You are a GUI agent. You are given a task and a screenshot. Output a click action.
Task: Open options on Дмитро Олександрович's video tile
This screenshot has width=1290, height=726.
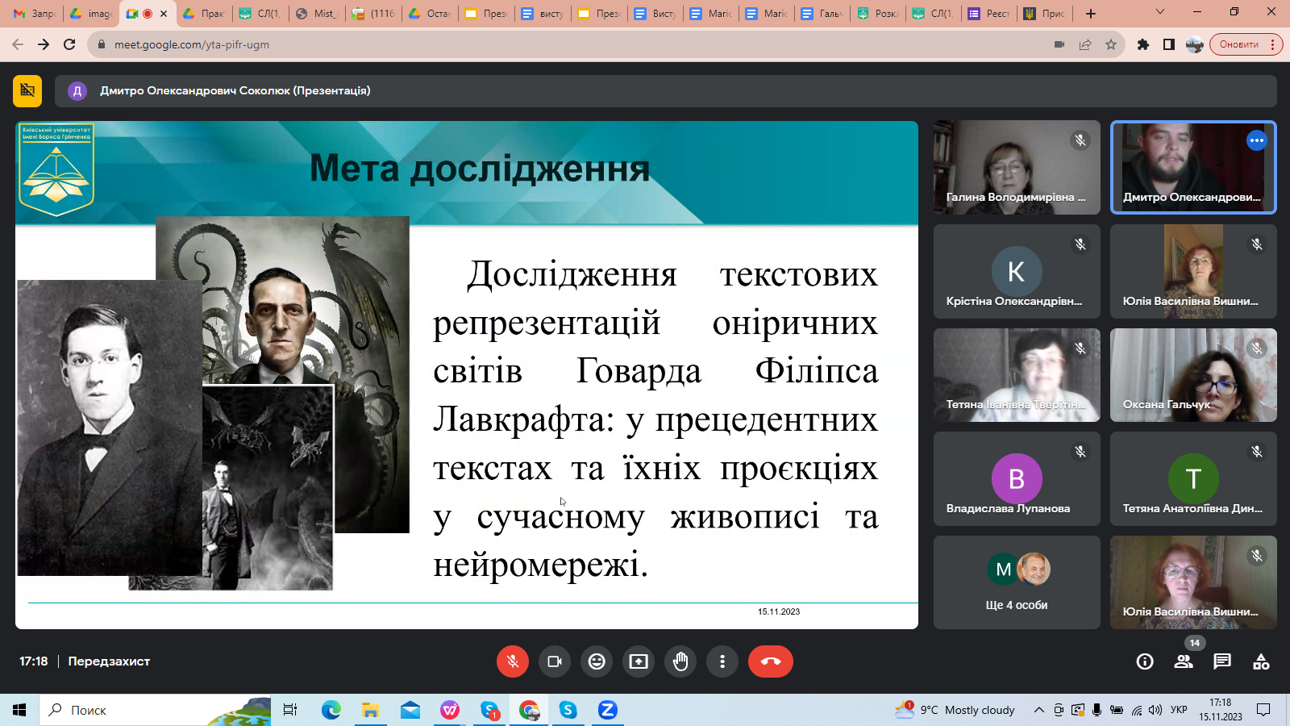(x=1256, y=140)
